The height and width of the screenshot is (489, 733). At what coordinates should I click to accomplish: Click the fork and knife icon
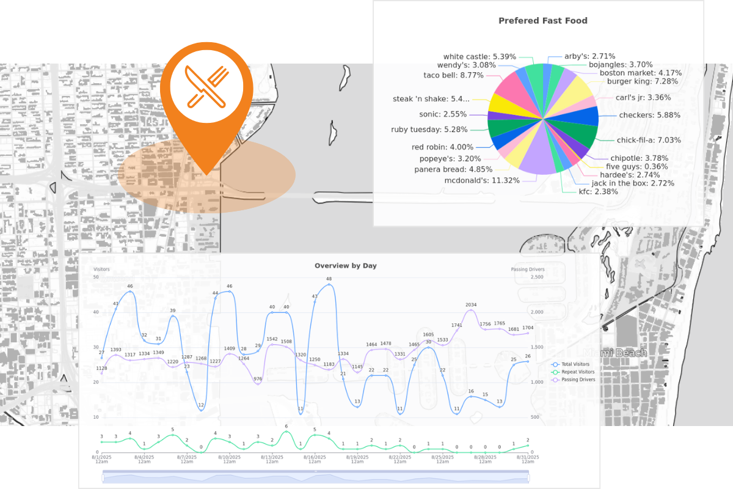(x=207, y=84)
